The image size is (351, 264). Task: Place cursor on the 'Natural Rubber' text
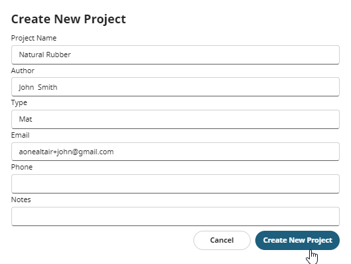point(45,55)
